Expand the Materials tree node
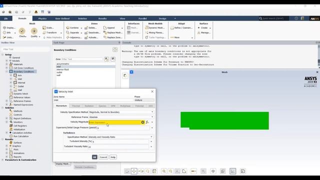 click(x=6, y=64)
